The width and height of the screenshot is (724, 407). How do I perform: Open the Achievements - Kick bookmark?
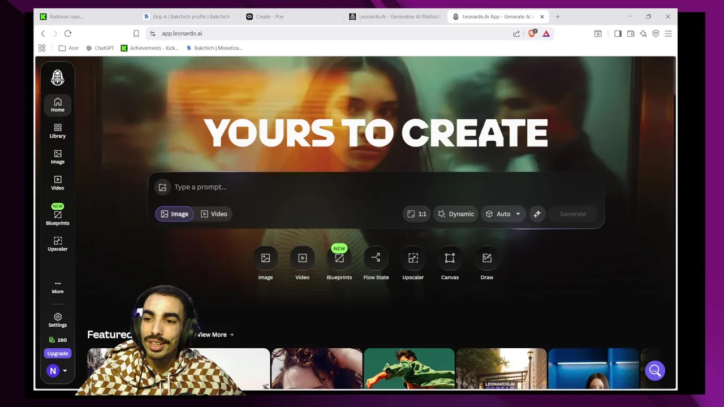[149, 48]
